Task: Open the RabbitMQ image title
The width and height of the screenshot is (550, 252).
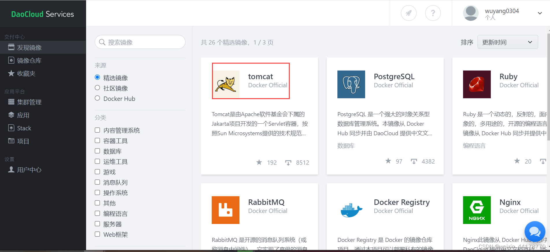Action: pos(266,202)
